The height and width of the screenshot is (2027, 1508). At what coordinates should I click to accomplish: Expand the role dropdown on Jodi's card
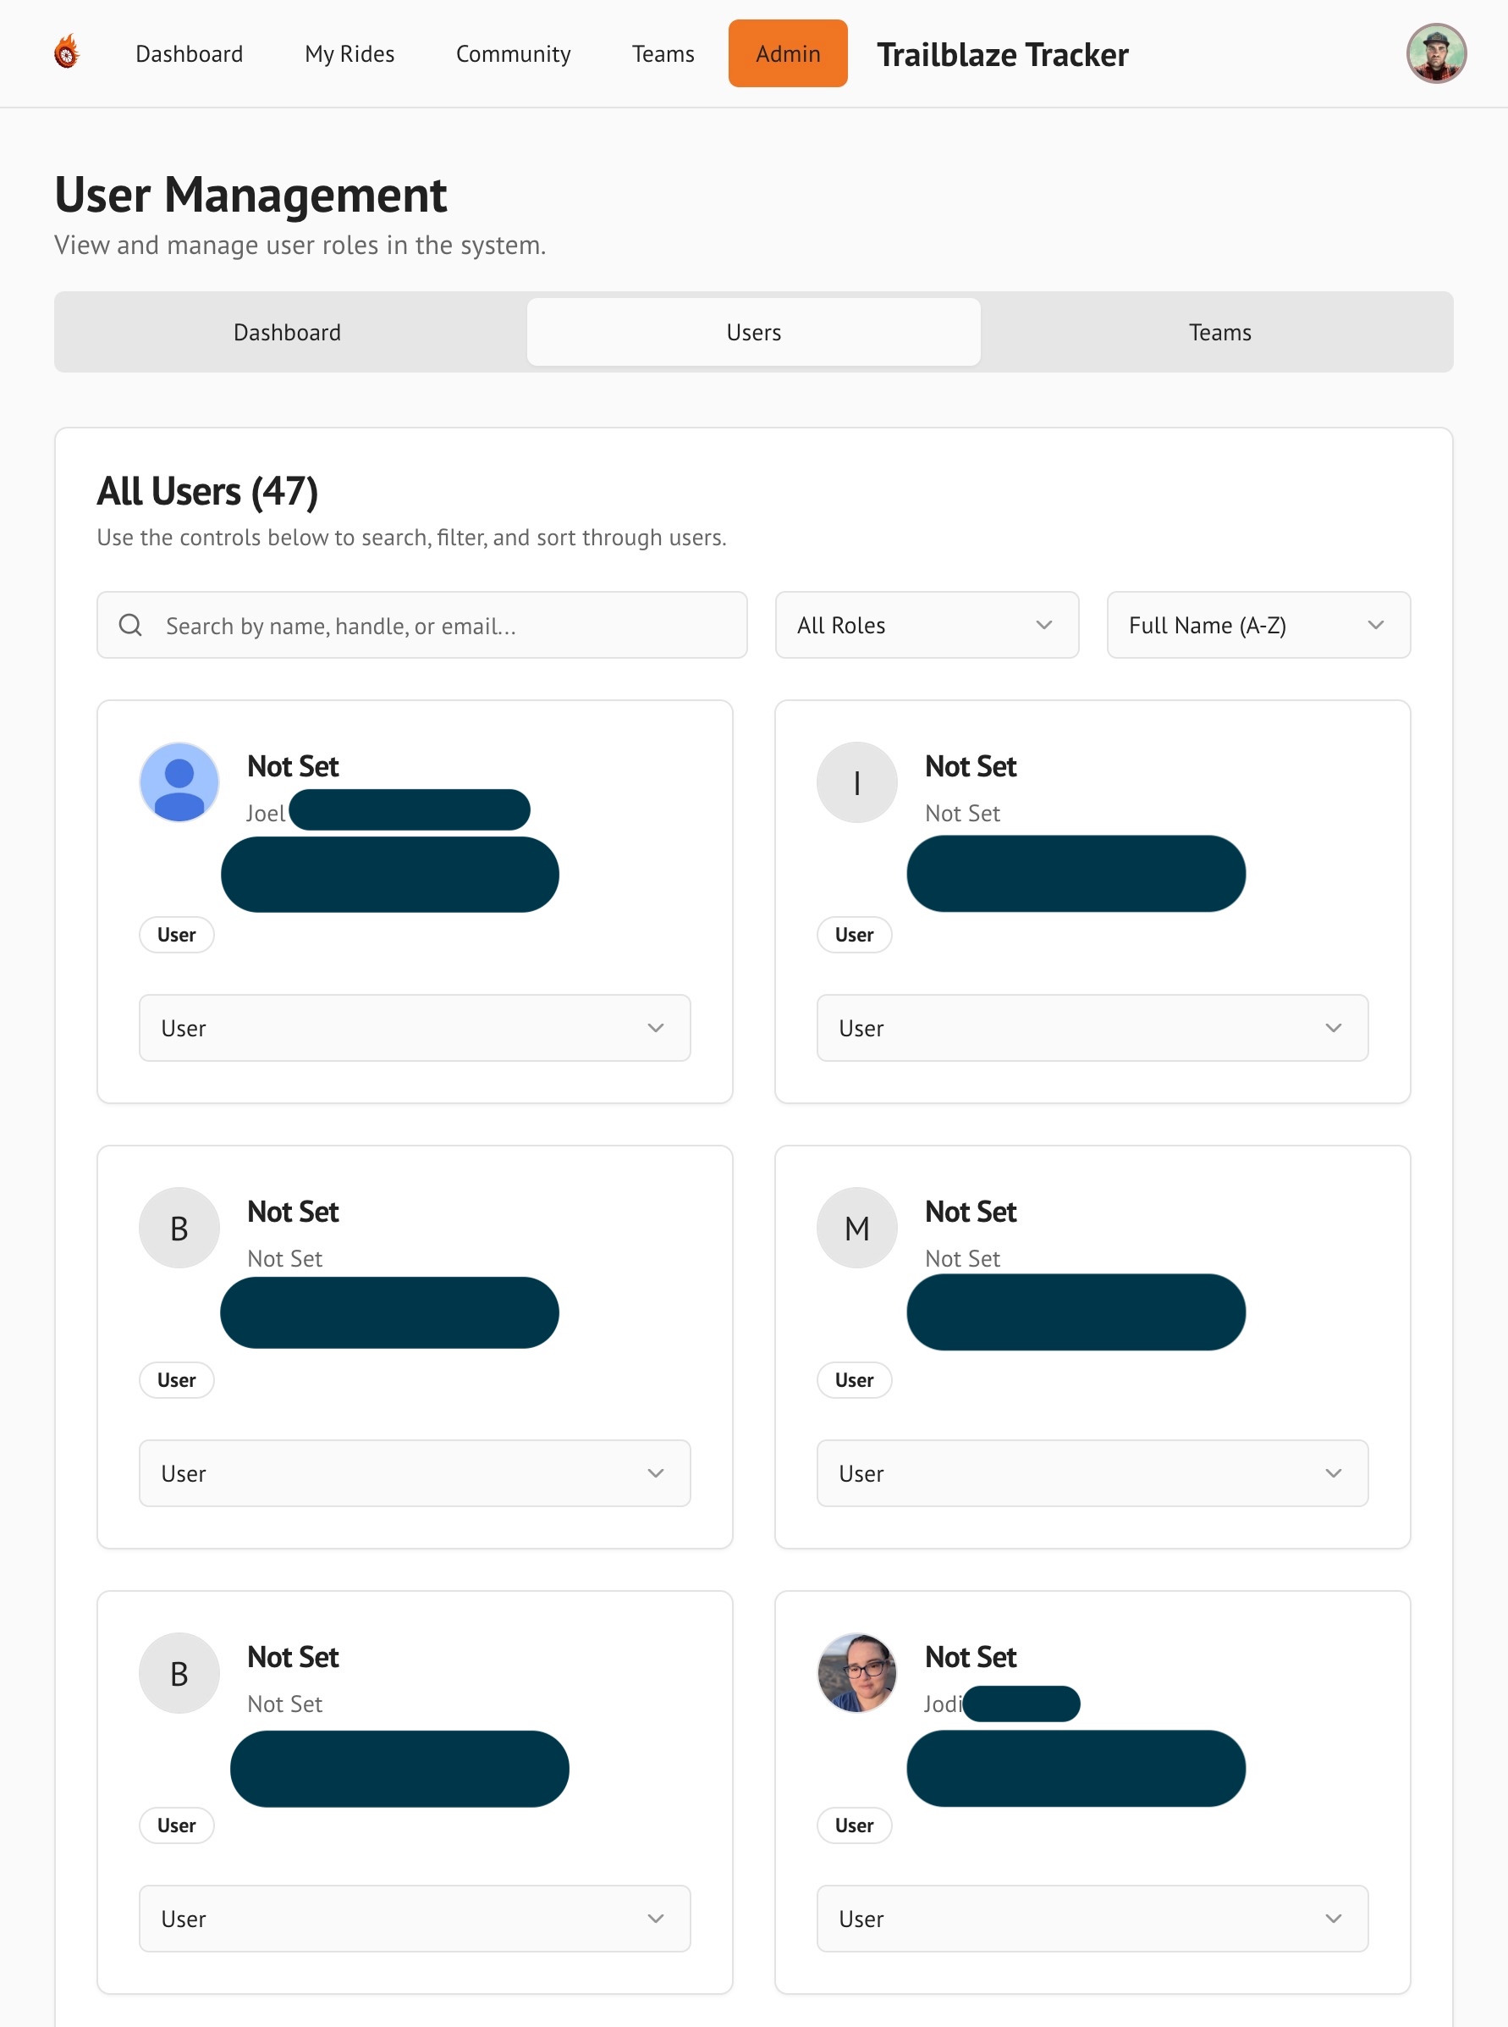pyautogui.click(x=1092, y=1919)
